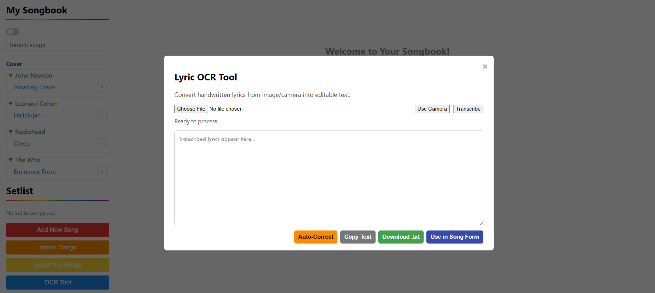This screenshot has height=293, width=655.
Task: Copy lyrics using Copy Text button
Action: tap(358, 237)
